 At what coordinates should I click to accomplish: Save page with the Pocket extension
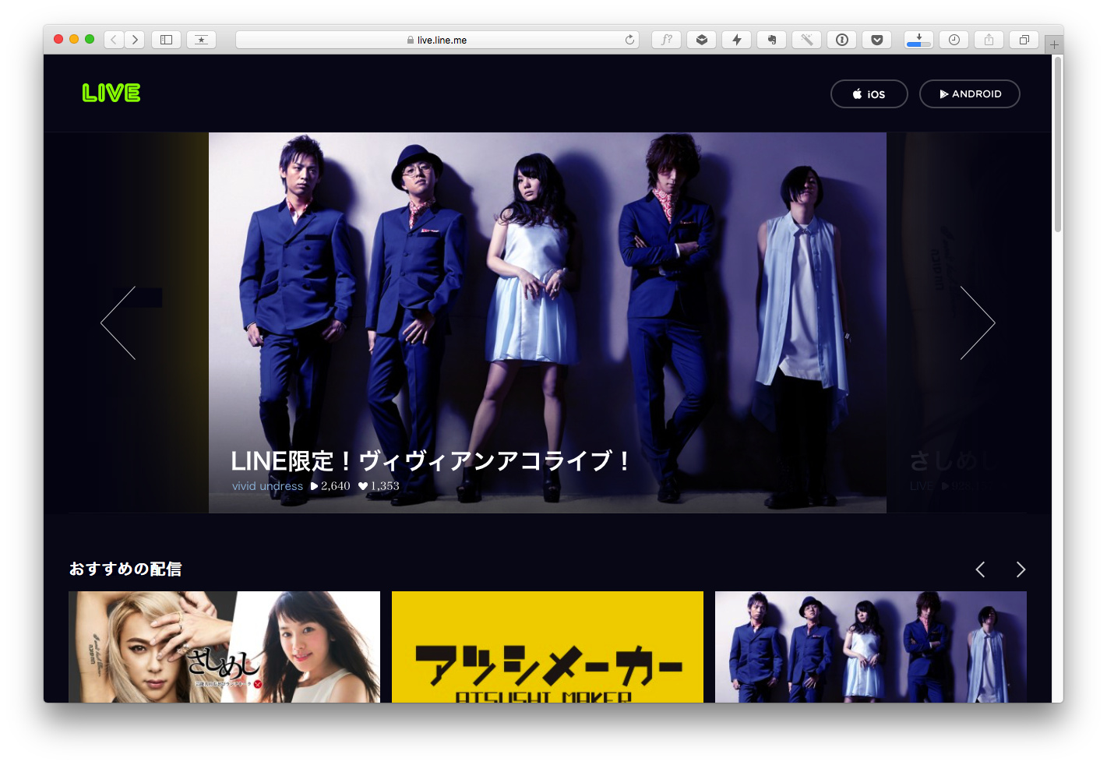[x=876, y=40]
